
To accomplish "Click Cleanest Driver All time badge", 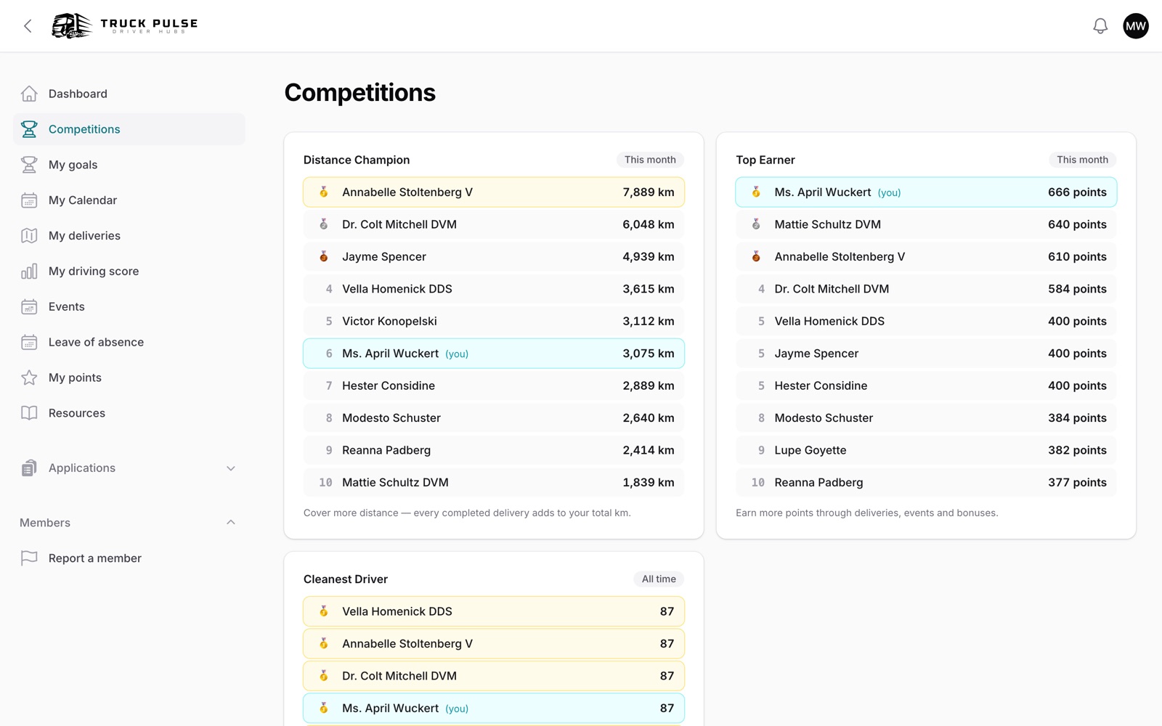I will (659, 579).
